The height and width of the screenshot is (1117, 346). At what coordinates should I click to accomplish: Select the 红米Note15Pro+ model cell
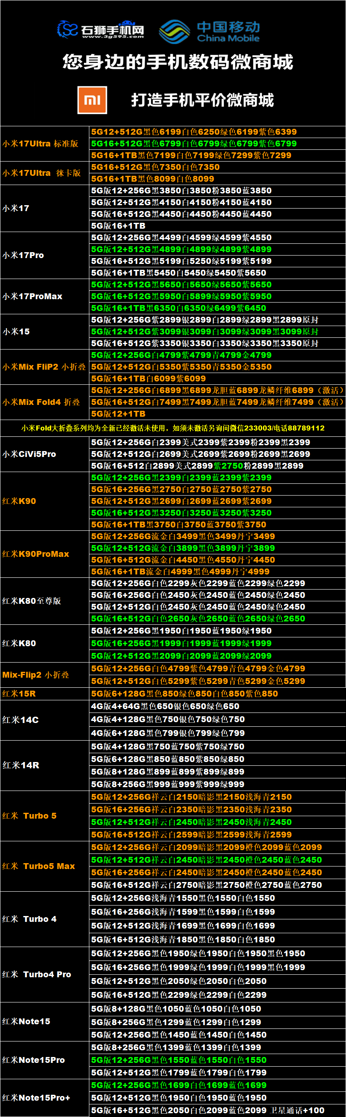pyautogui.click(x=44, y=1097)
